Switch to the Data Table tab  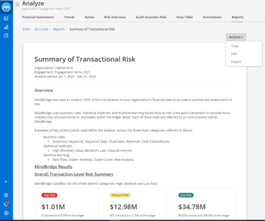click(184, 17)
